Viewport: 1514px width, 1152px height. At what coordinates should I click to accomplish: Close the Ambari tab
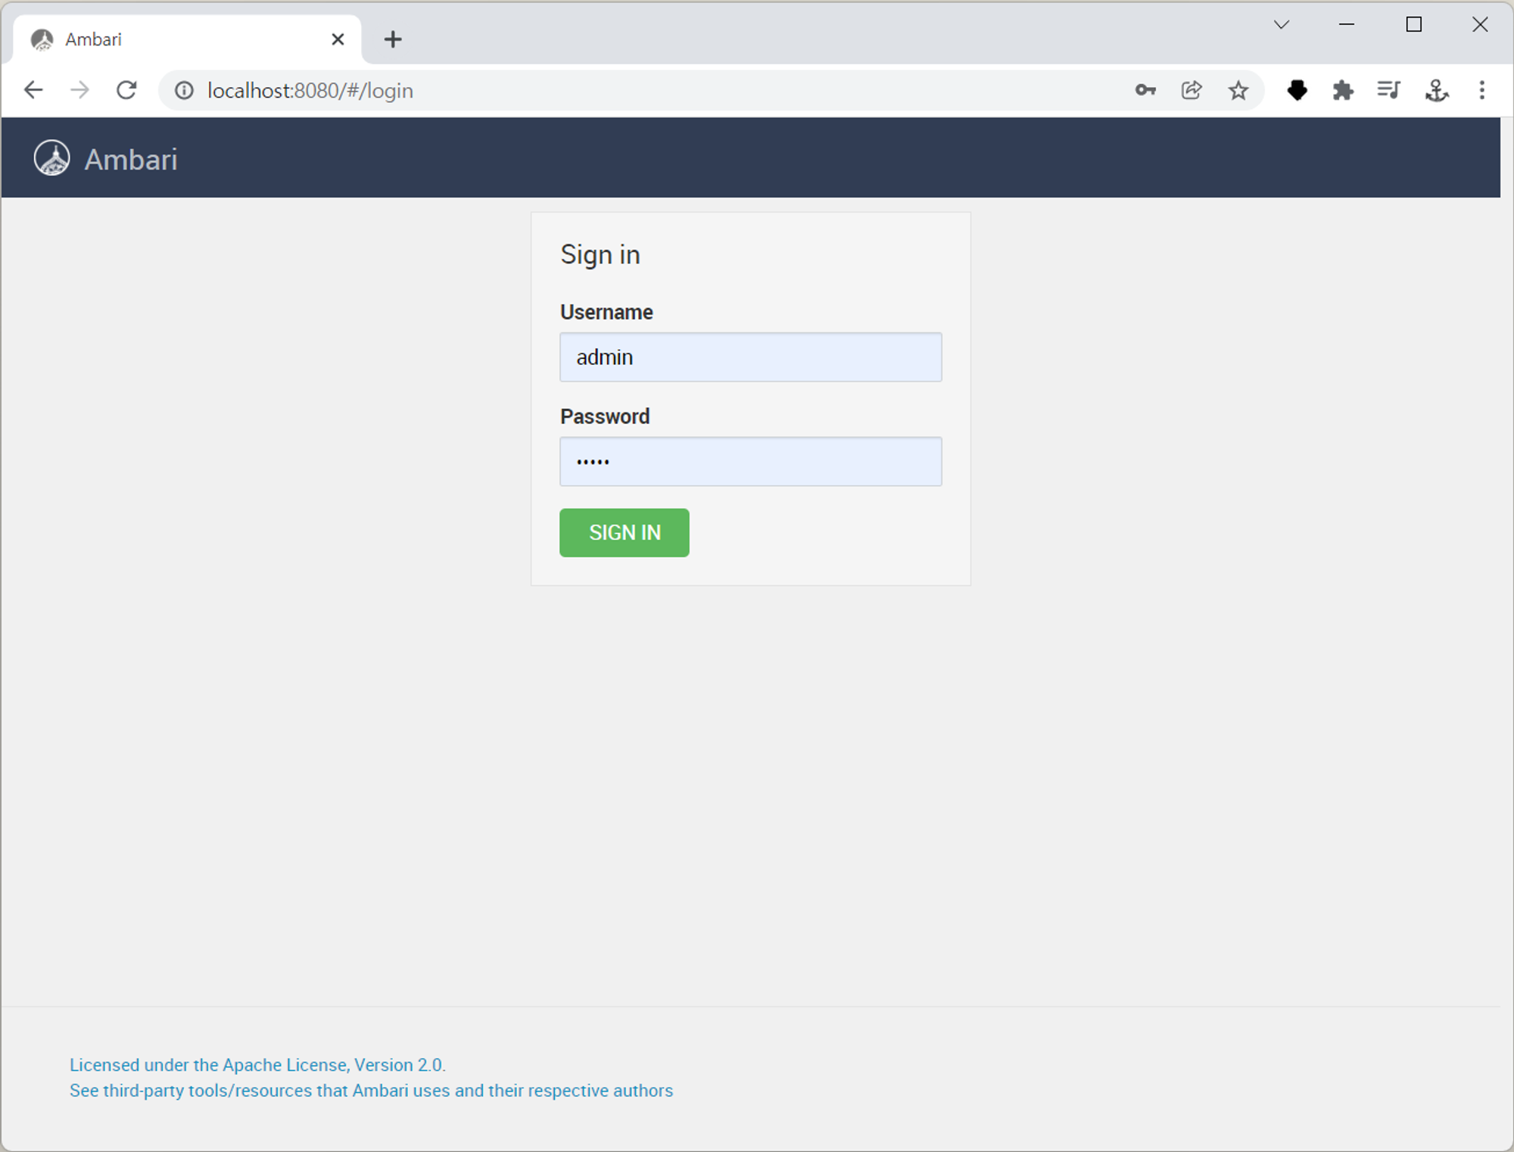click(338, 39)
